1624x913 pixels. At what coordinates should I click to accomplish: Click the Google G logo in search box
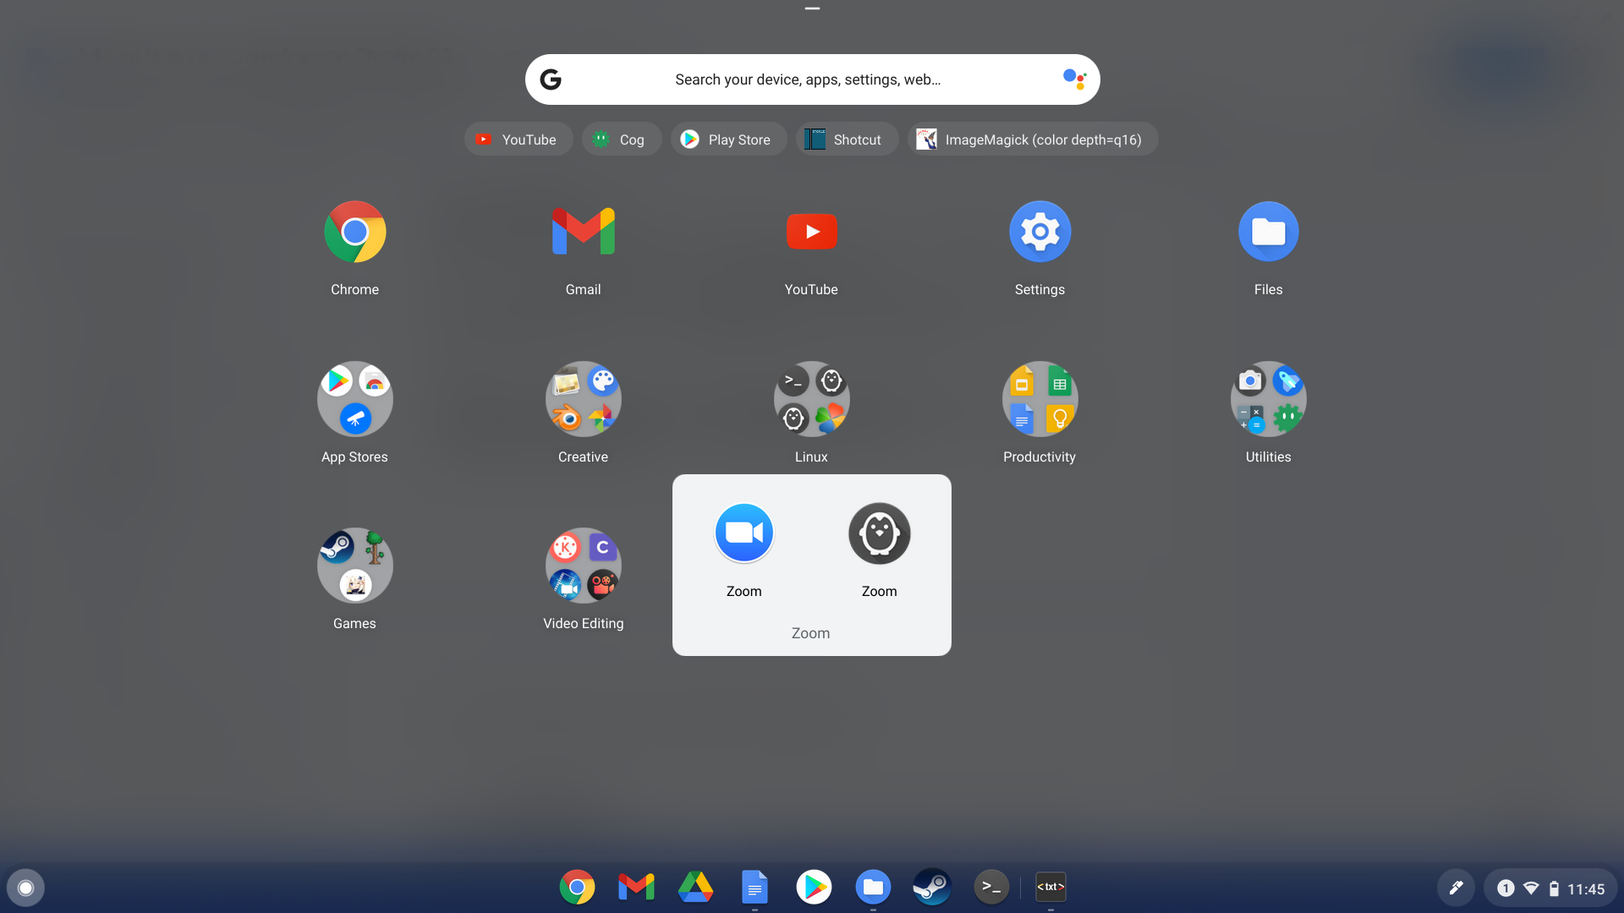[x=551, y=79]
